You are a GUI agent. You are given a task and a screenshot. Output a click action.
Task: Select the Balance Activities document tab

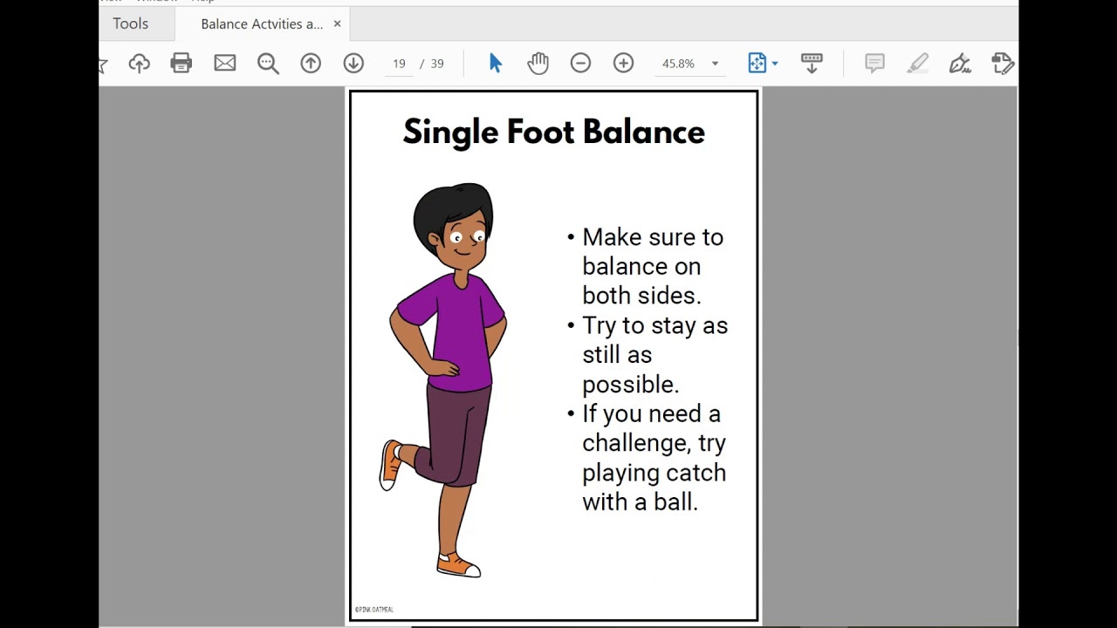261,24
